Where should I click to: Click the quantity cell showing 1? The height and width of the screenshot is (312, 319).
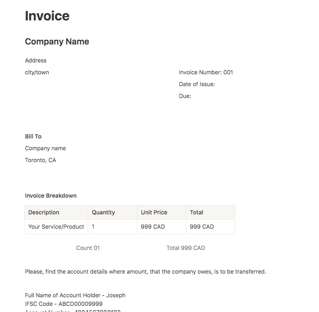click(x=112, y=227)
